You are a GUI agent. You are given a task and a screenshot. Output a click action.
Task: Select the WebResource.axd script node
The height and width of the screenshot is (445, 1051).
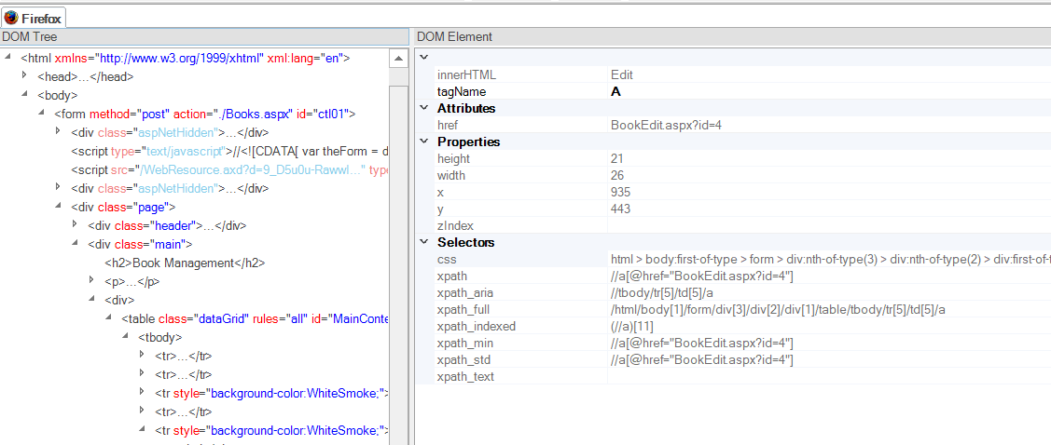point(230,170)
